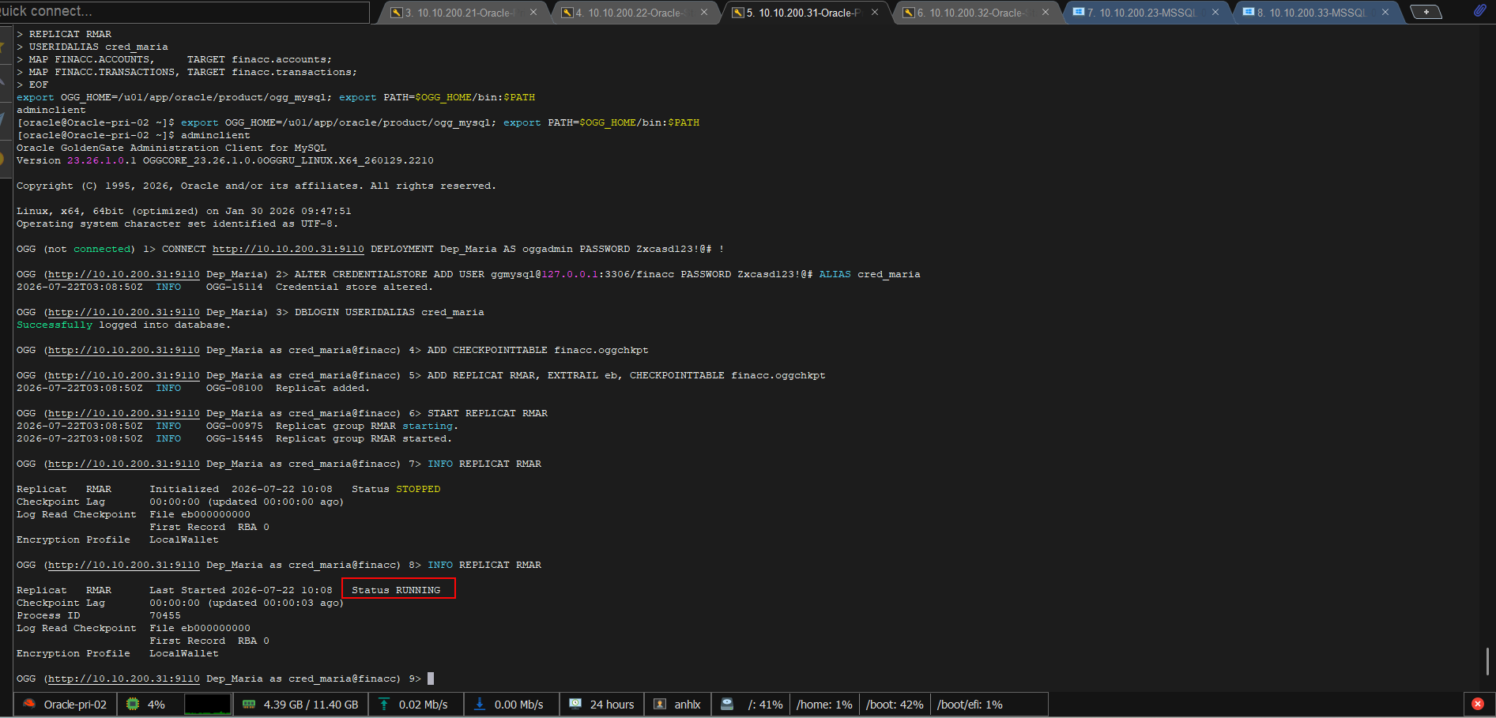
Task: Click the SSH key icon on tab 4
Action: point(567,13)
